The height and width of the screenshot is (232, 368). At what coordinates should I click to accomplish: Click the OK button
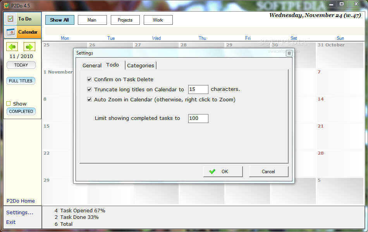coord(223,172)
